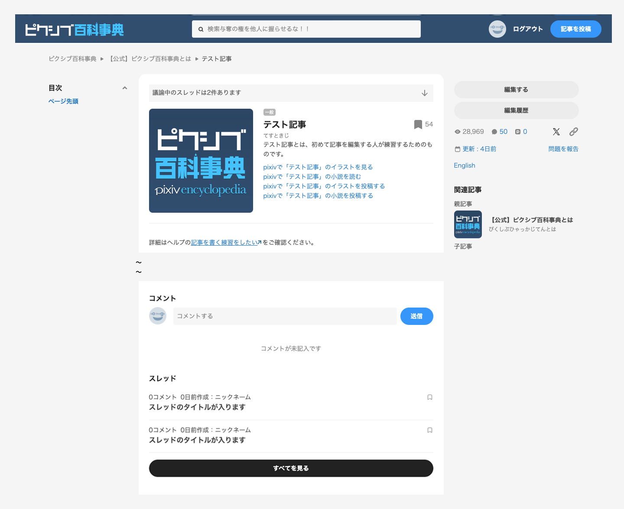Open pixivで「テスト記事」のイラストを見る link
Image resolution: width=624 pixels, height=509 pixels.
coord(318,167)
